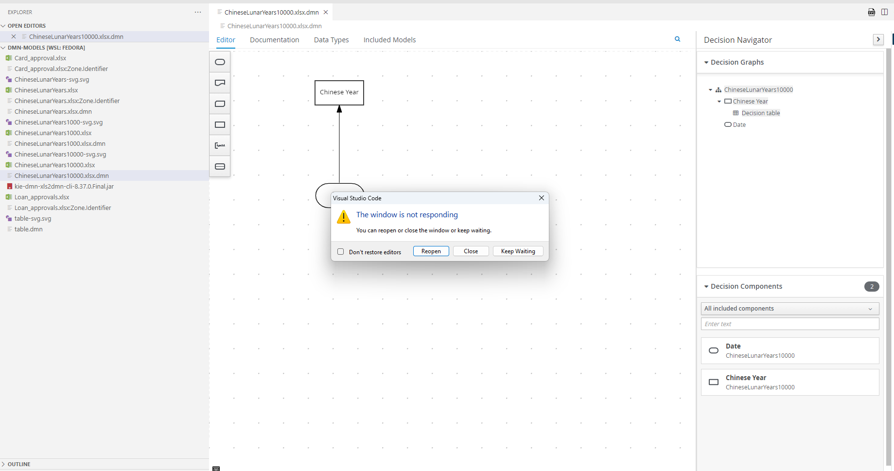Switch to the Included Models tab
894x471 pixels.
point(390,40)
